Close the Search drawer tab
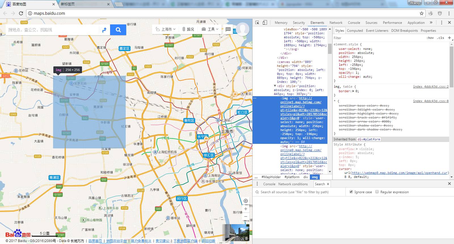 (328, 184)
